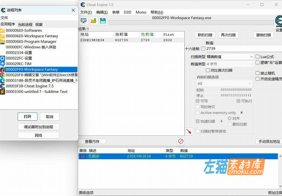Enable the 十六进制 hexadecimal checkbox

[x=203, y=49]
